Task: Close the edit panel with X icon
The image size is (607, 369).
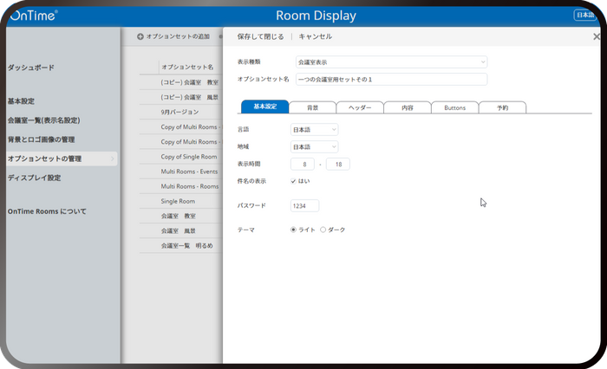Action: pos(597,36)
